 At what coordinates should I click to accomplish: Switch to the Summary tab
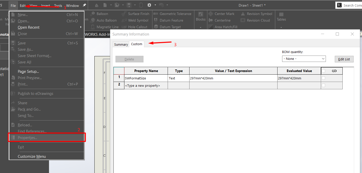(121, 44)
